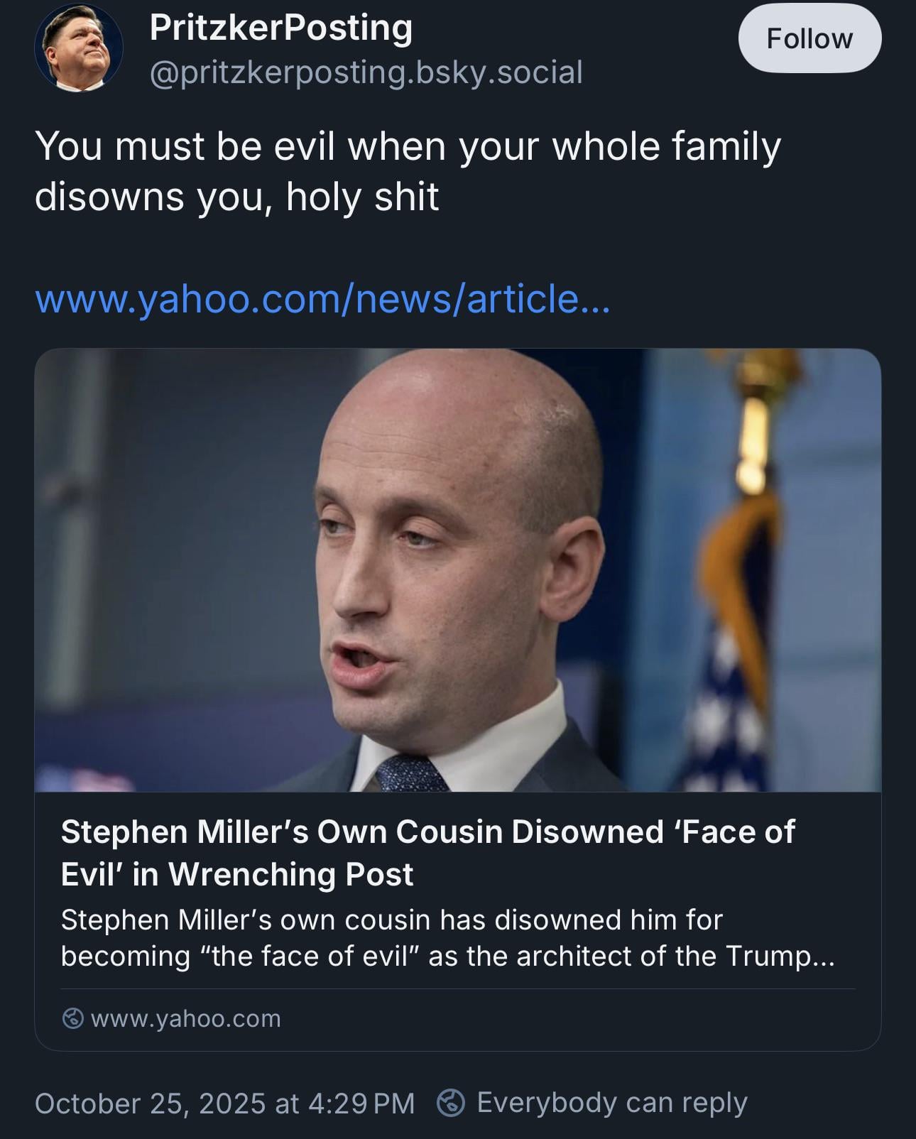Click the 'Evil' in Wrenching Post' headline line
916x1139 pixels.
[x=236, y=874]
